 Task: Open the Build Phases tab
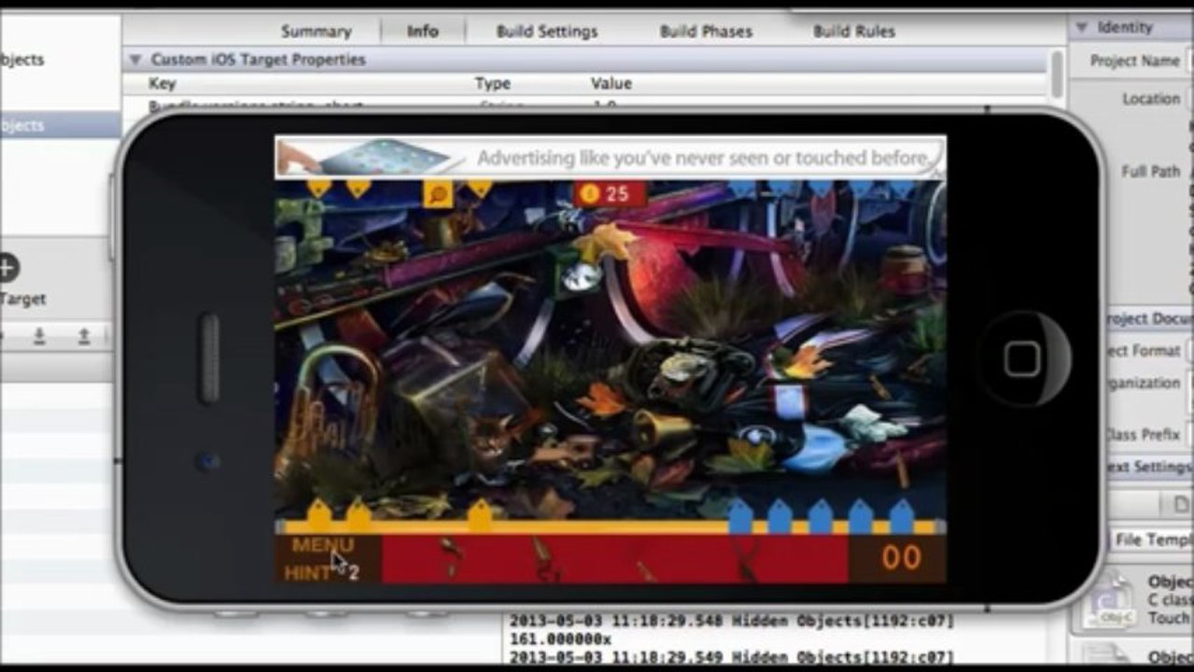click(706, 31)
